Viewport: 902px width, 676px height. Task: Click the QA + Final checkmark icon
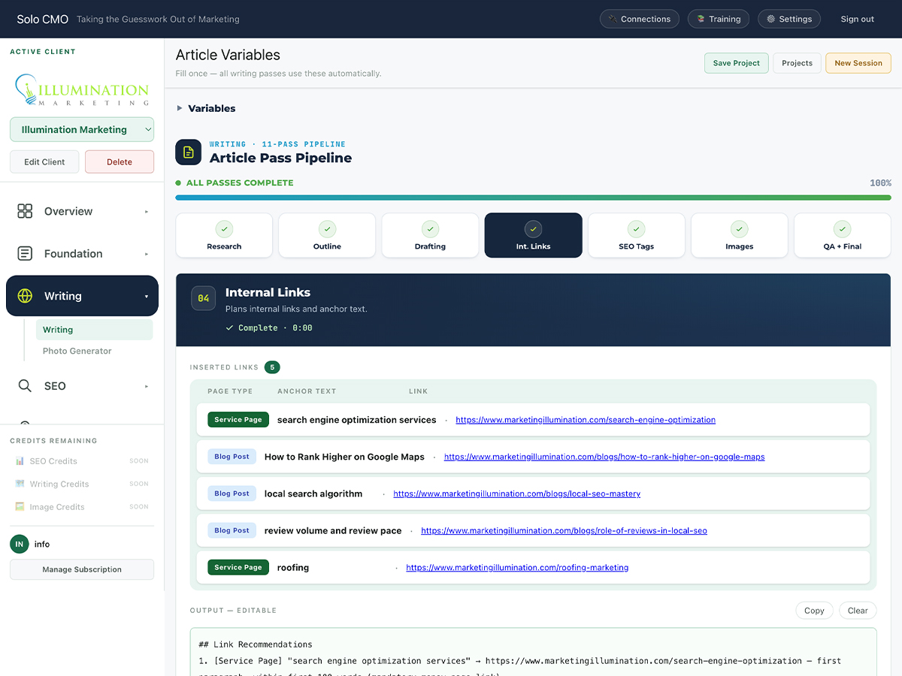[843, 229]
